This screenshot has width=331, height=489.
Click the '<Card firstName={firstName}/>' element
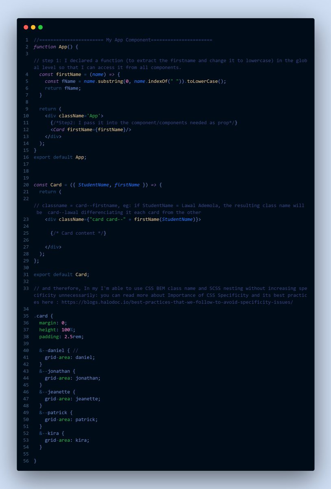(91, 130)
